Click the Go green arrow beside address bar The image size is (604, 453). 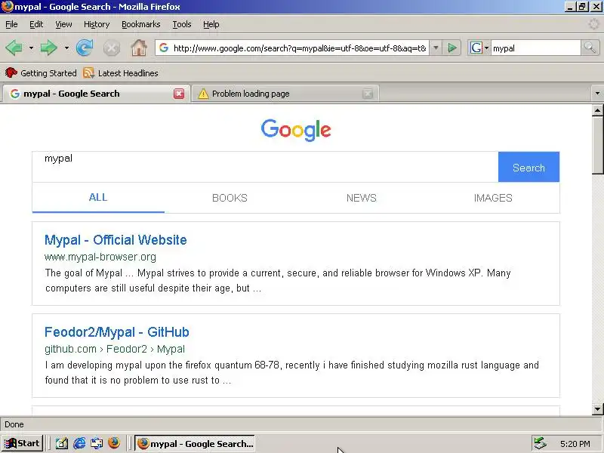click(x=451, y=48)
